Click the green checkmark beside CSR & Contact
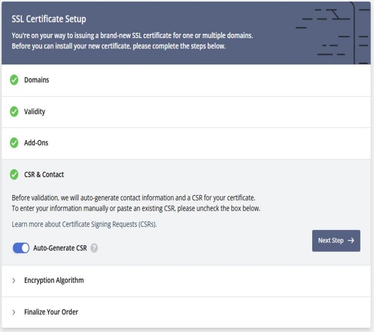 [14, 174]
